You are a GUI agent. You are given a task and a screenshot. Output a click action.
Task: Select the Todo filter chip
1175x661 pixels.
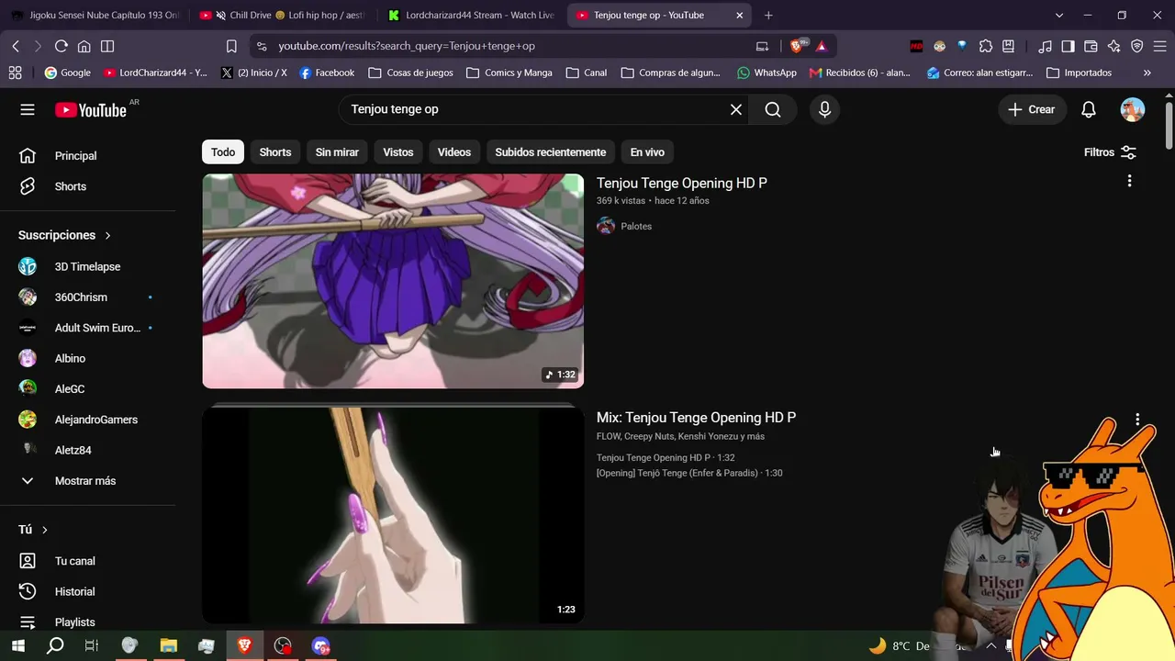[223, 152]
